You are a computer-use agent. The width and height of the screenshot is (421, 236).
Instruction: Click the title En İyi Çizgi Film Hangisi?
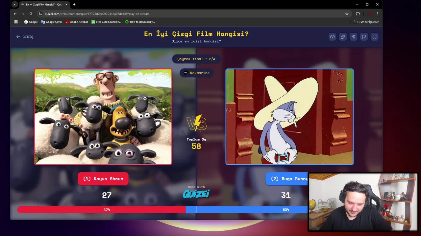196,34
